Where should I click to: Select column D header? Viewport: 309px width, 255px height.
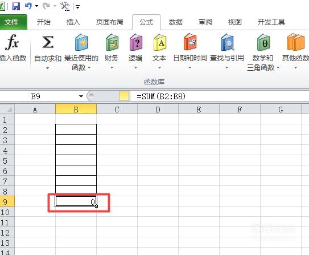click(x=158, y=109)
